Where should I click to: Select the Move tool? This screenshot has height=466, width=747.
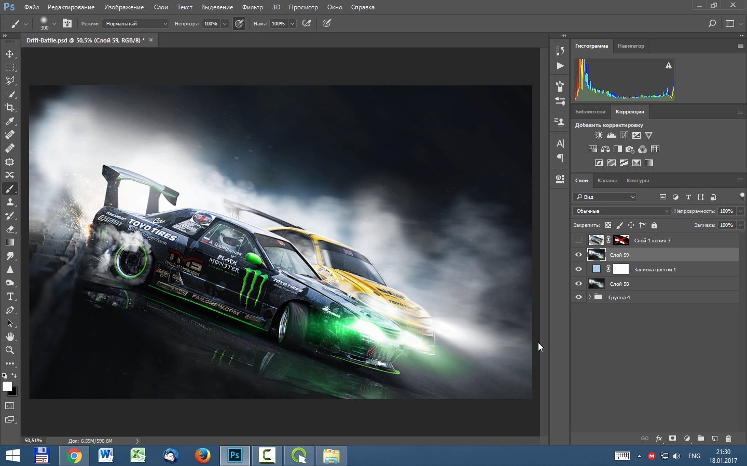tap(10, 54)
